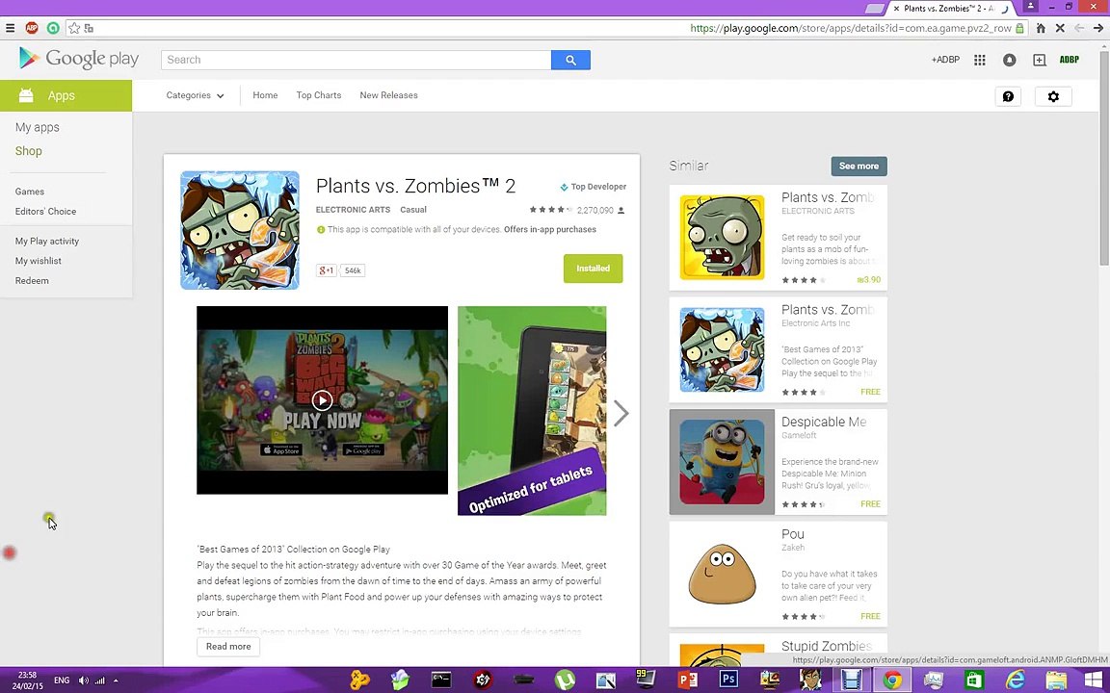Select My apps in the sidebar
Viewport: 1110px width, 693px height.
point(38,127)
